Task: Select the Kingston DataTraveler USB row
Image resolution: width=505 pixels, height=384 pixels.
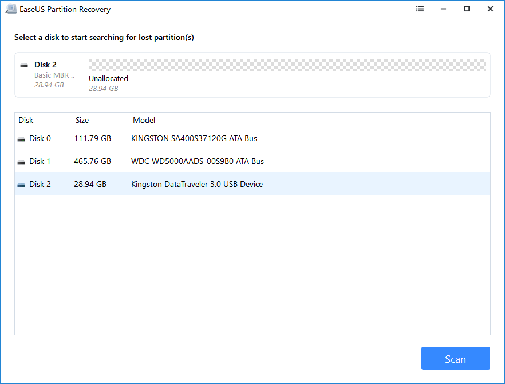Action: click(x=172, y=184)
